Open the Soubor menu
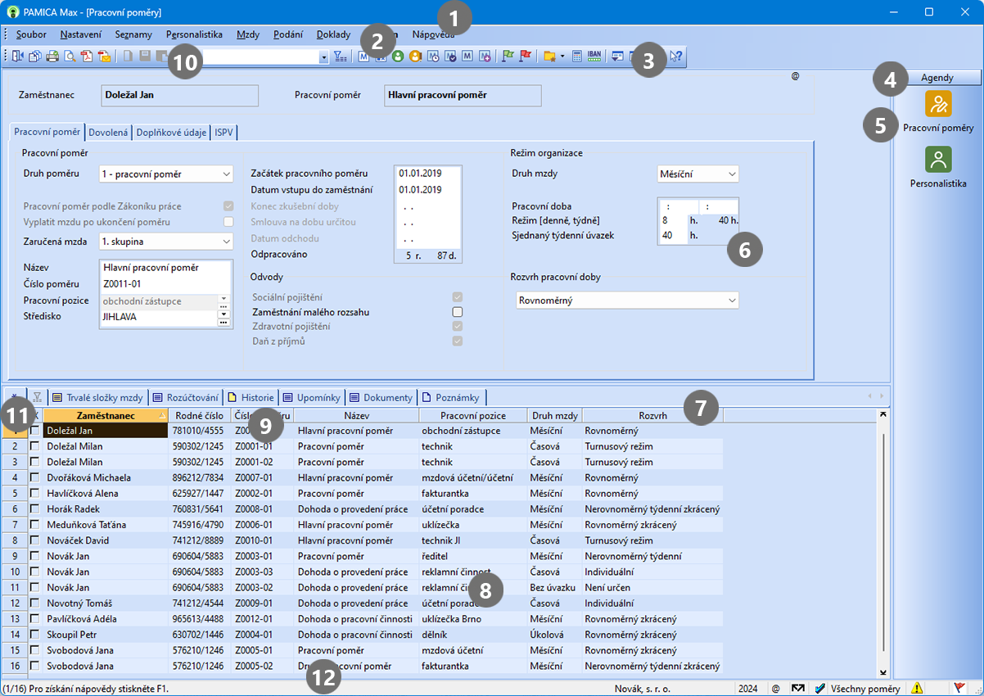The image size is (984, 696). click(x=31, y=34)
